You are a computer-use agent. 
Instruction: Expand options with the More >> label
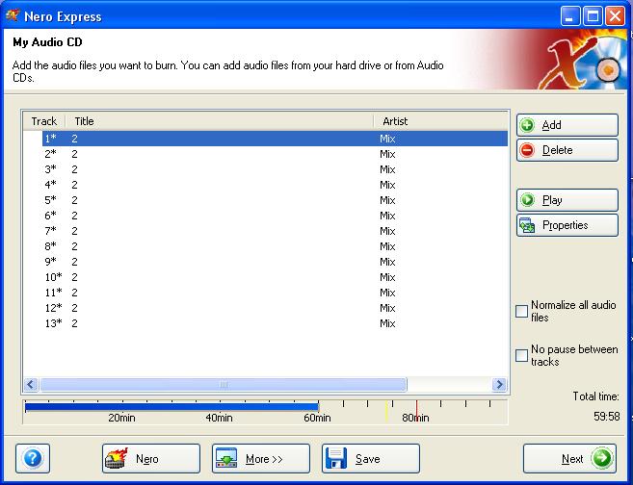(264, 459)
